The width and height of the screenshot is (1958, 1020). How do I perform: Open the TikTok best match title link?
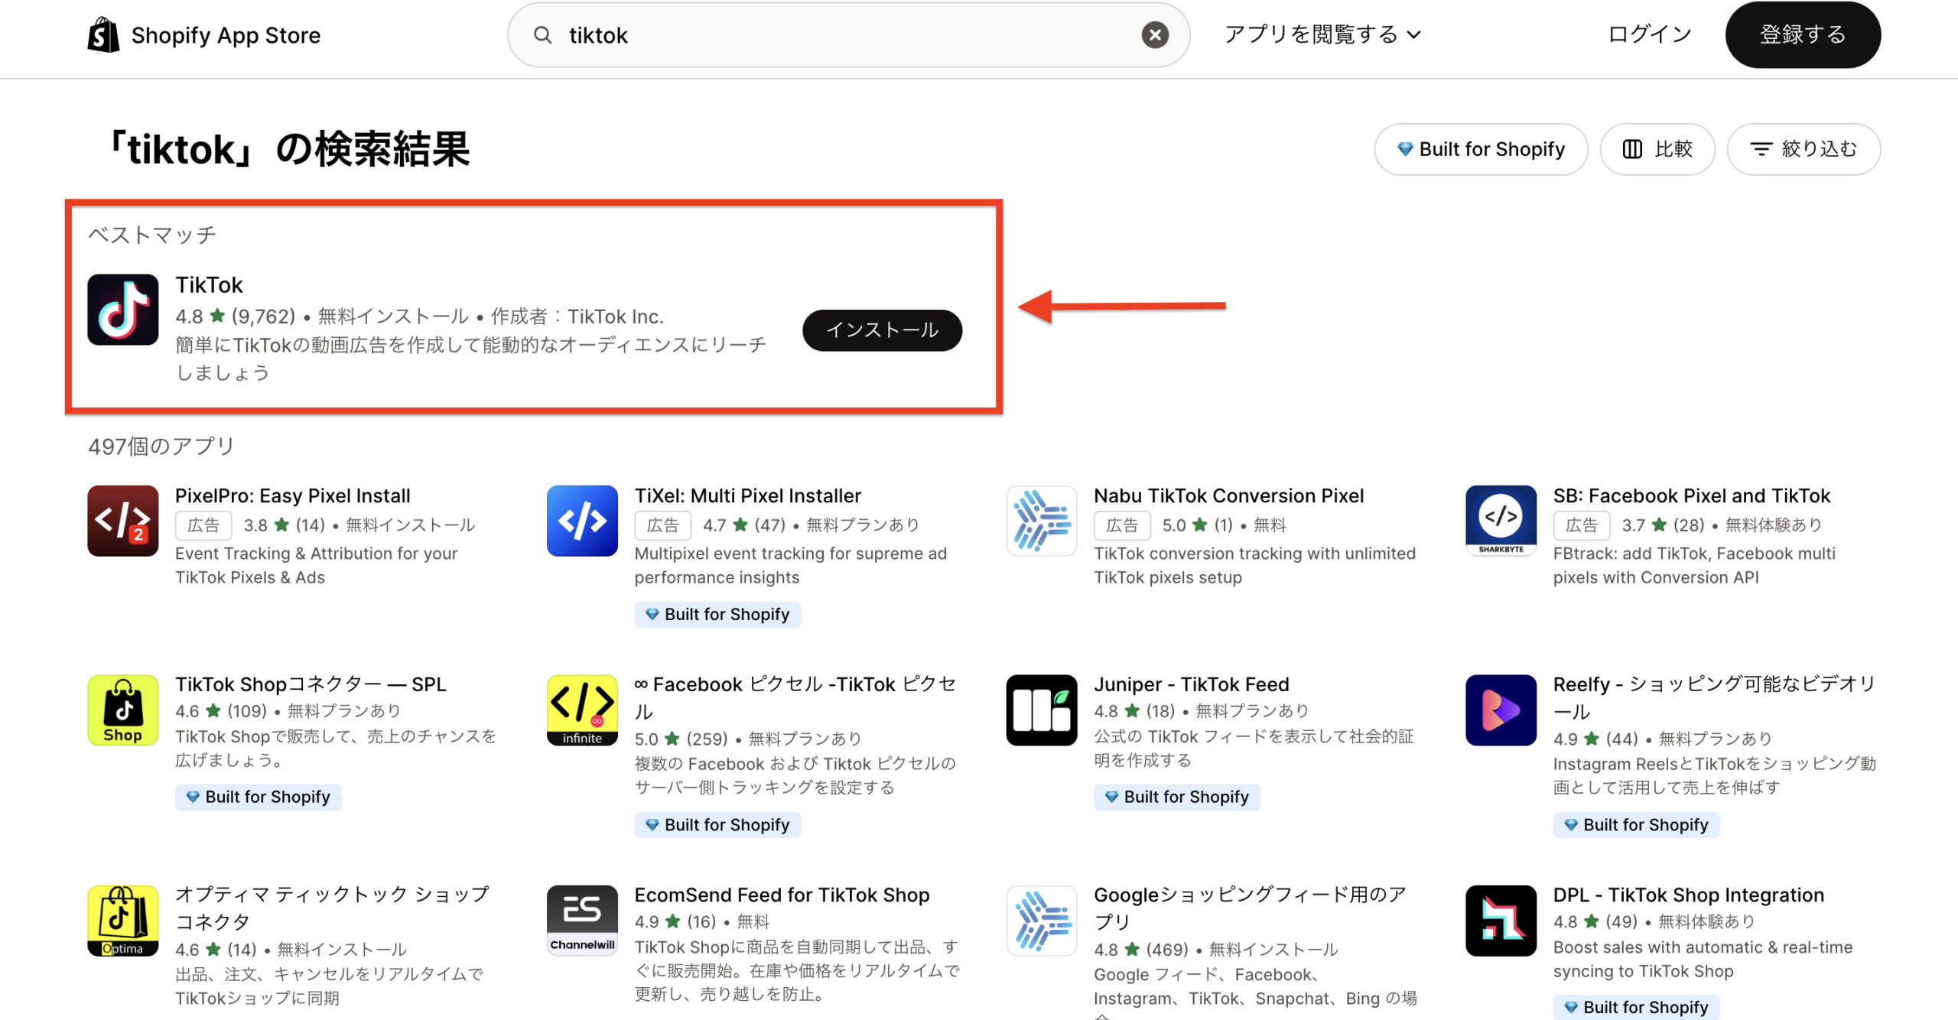pyautogui.click(x=209, y=285)
